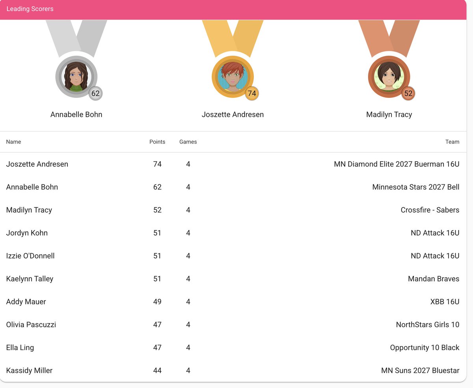Click the 44 points value for Kassidy Miller
473x388 pixels.
pyautogui.click(x=157, y=370)
